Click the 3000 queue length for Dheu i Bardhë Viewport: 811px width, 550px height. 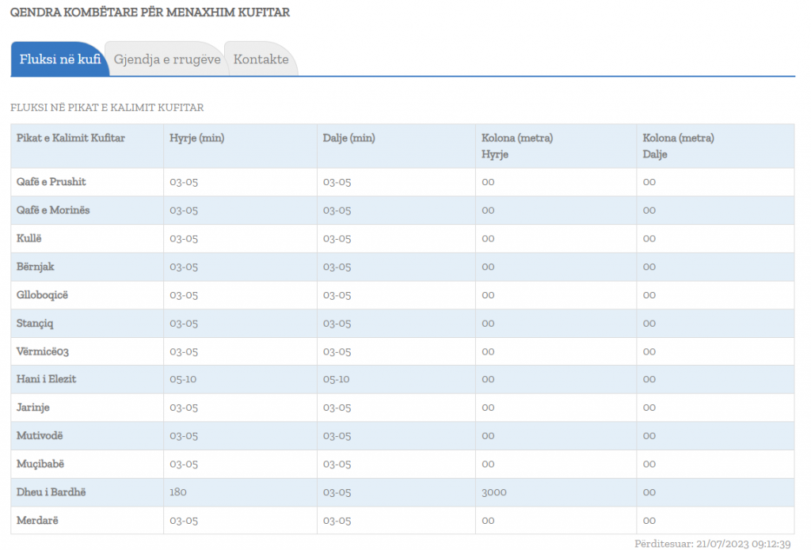(x=494, y=492)
